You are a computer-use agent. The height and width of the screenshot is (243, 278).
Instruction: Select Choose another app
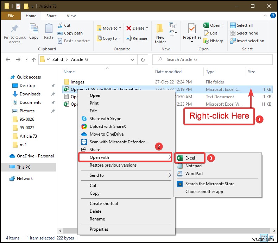(x=204, y=192)
